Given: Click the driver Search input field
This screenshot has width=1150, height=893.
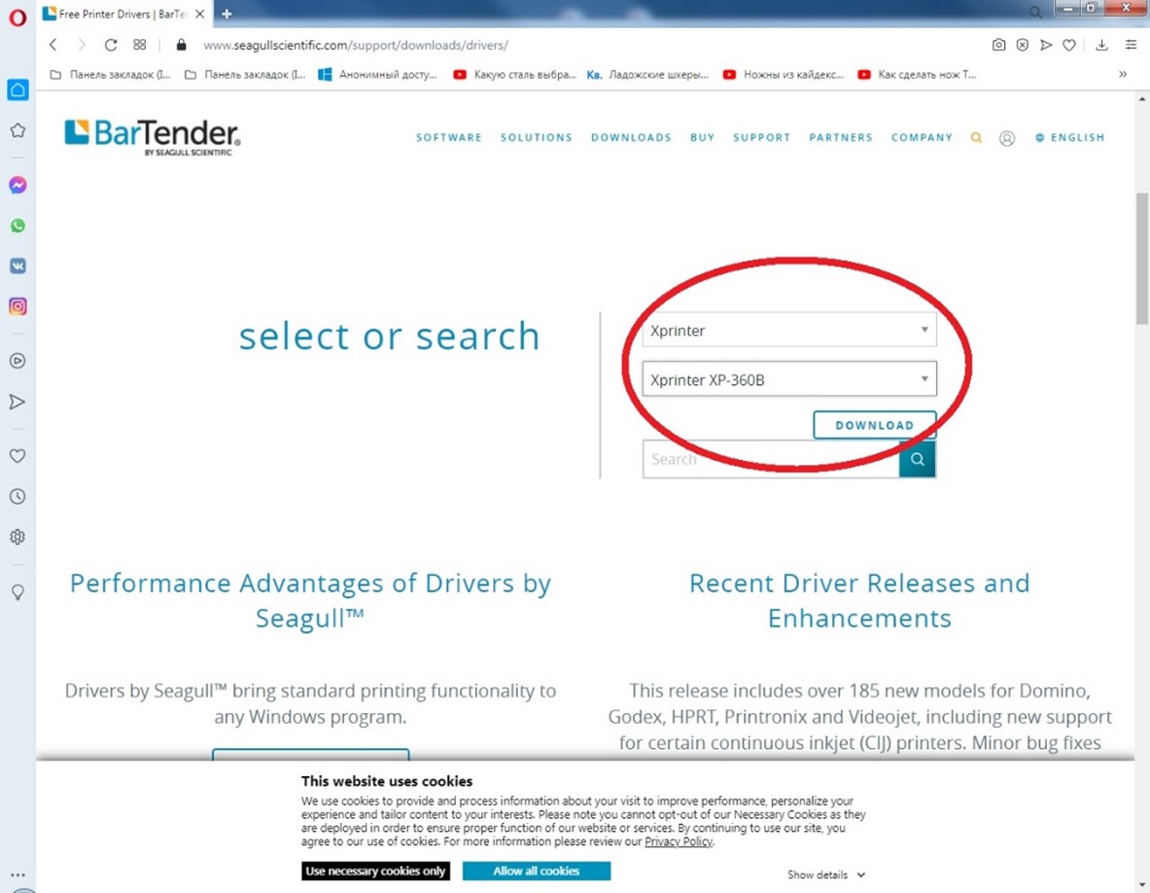Looking at the screenshot, I should coord(771,459).
